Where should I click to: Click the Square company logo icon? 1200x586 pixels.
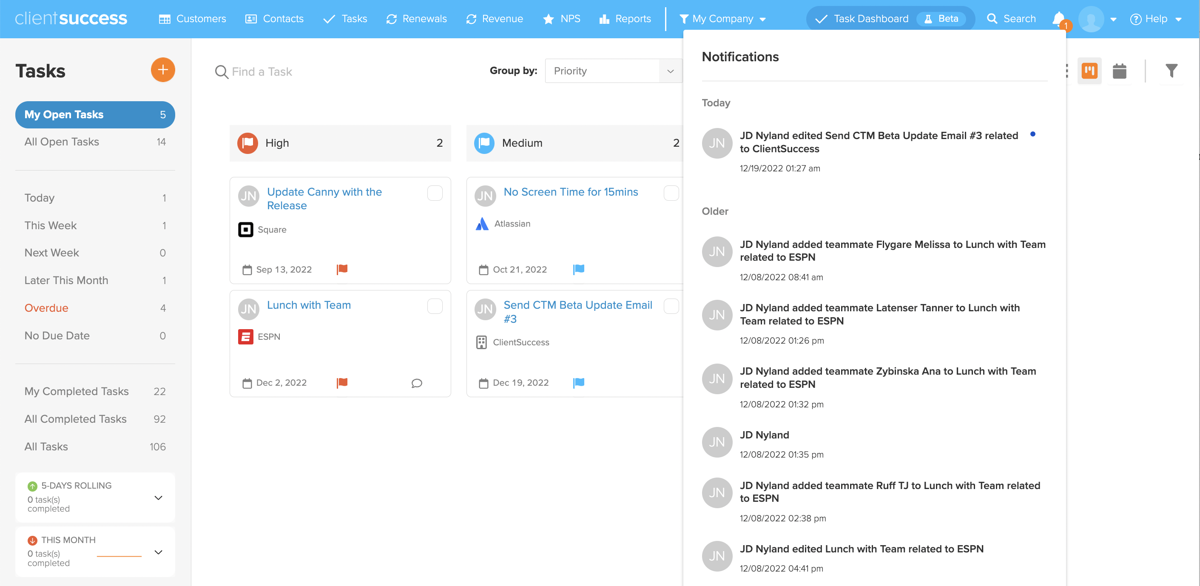245,230
